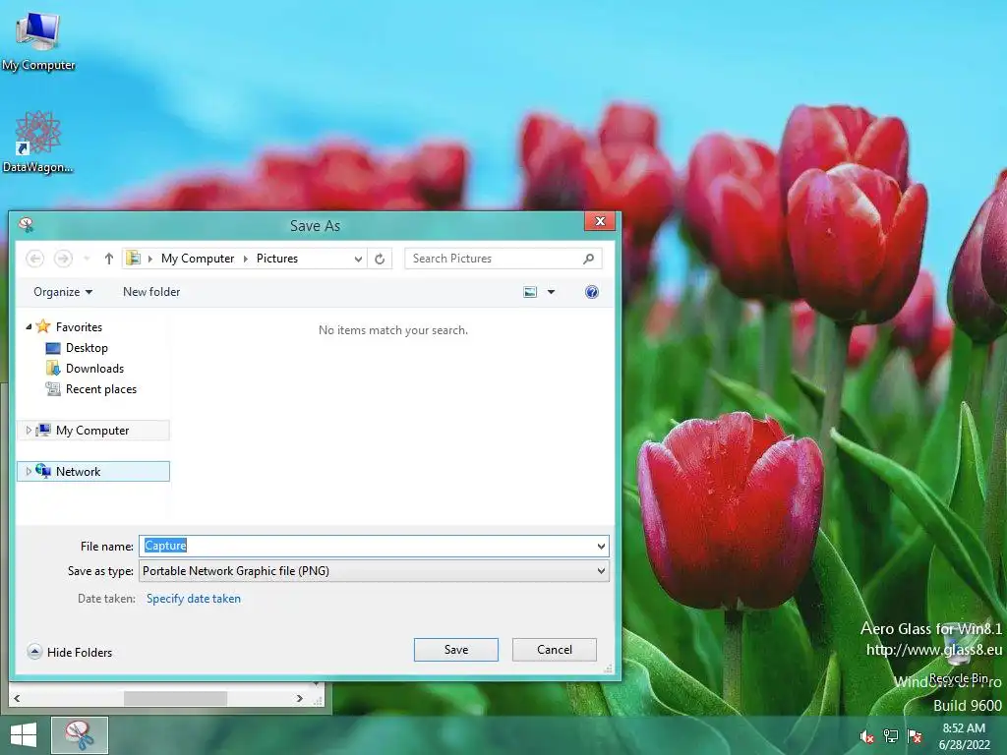Open the Save as type combo box
Viewport: 1007px width, 755px height.
click(374, 571)
